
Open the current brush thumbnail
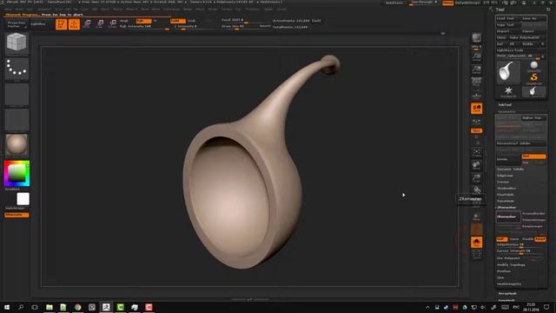pyautogui.click(x=17, y=43)
